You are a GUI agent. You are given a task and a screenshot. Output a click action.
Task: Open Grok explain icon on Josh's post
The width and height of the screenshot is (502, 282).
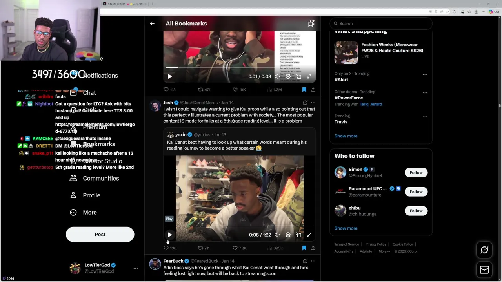coord(305,103)
